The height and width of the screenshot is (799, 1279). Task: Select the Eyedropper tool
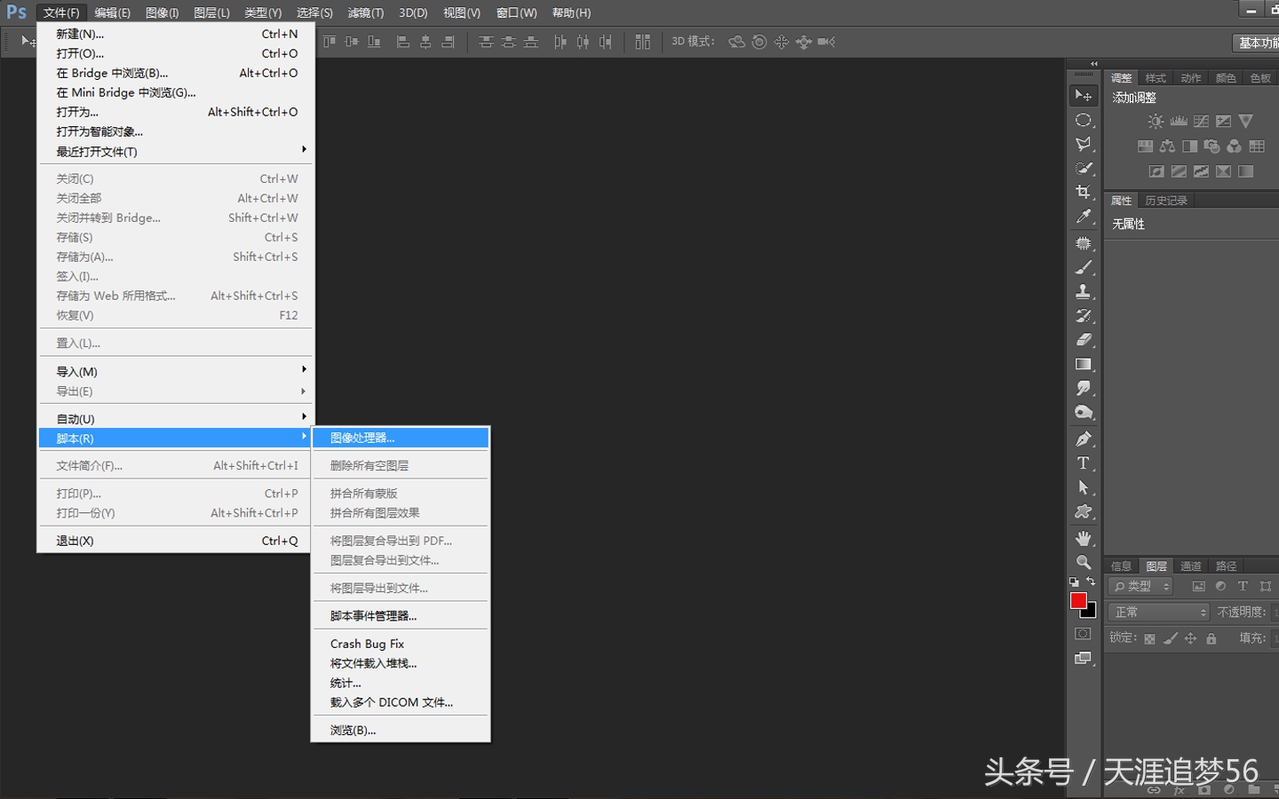(1084, 216)
